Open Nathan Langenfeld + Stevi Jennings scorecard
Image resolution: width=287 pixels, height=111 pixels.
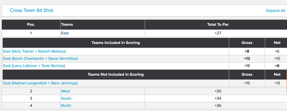click(40, 83)
